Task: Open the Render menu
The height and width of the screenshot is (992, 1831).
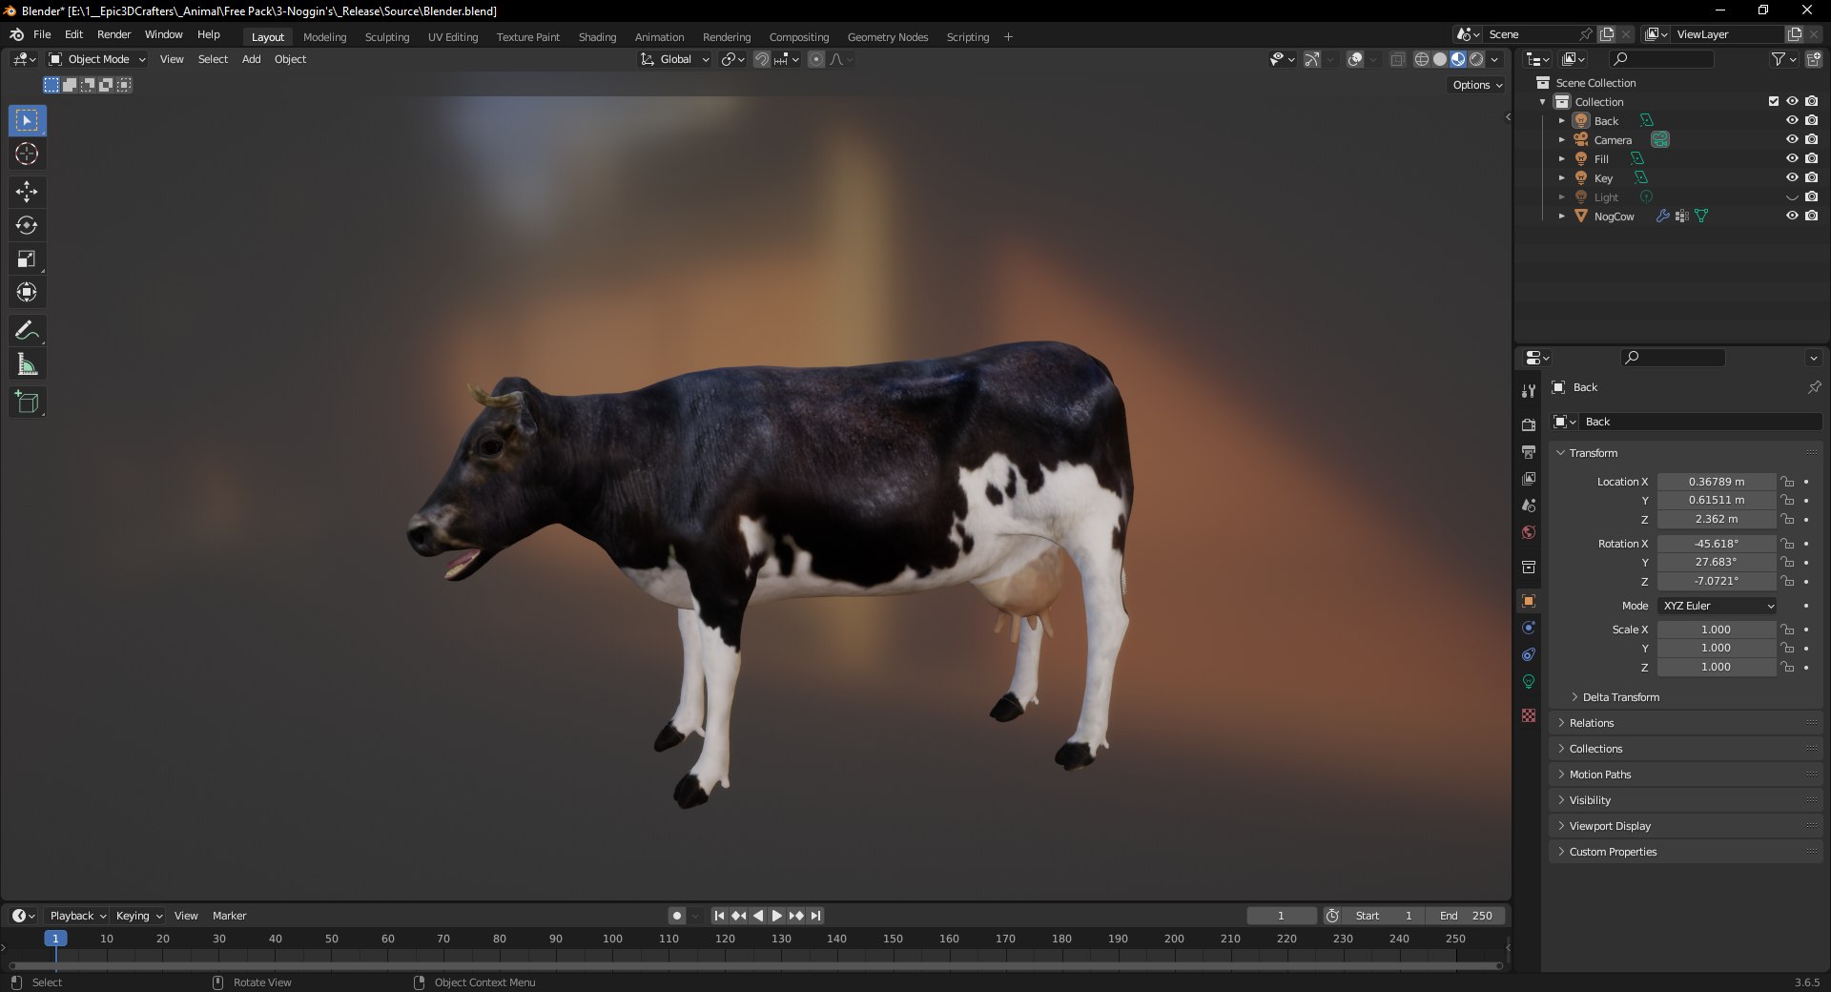Action: click(x=113, y=34)
